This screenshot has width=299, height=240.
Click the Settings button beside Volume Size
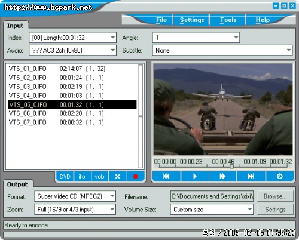[x=275, y=210]
